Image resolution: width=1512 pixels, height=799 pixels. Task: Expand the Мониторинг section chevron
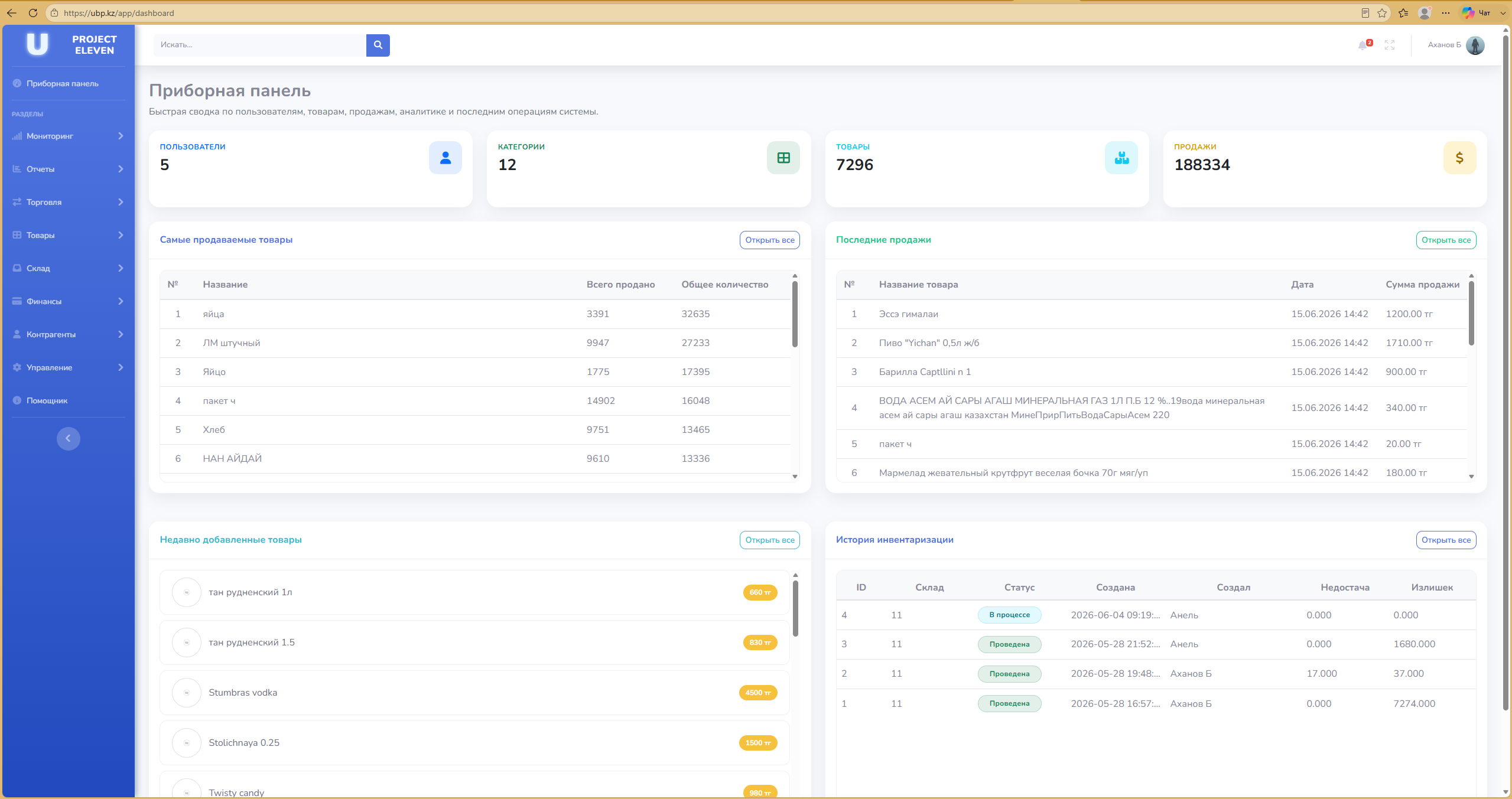click(x=121, y=136)
